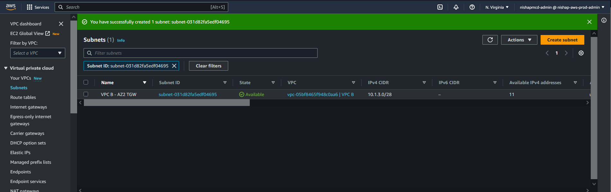Go to Route tables in sidebar
The height and width of the screenshot is (192, 611).
click(x=23, y=97)
